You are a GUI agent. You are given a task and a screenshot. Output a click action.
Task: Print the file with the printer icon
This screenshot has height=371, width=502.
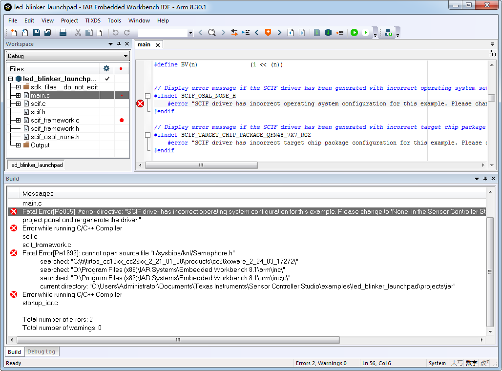63,32
